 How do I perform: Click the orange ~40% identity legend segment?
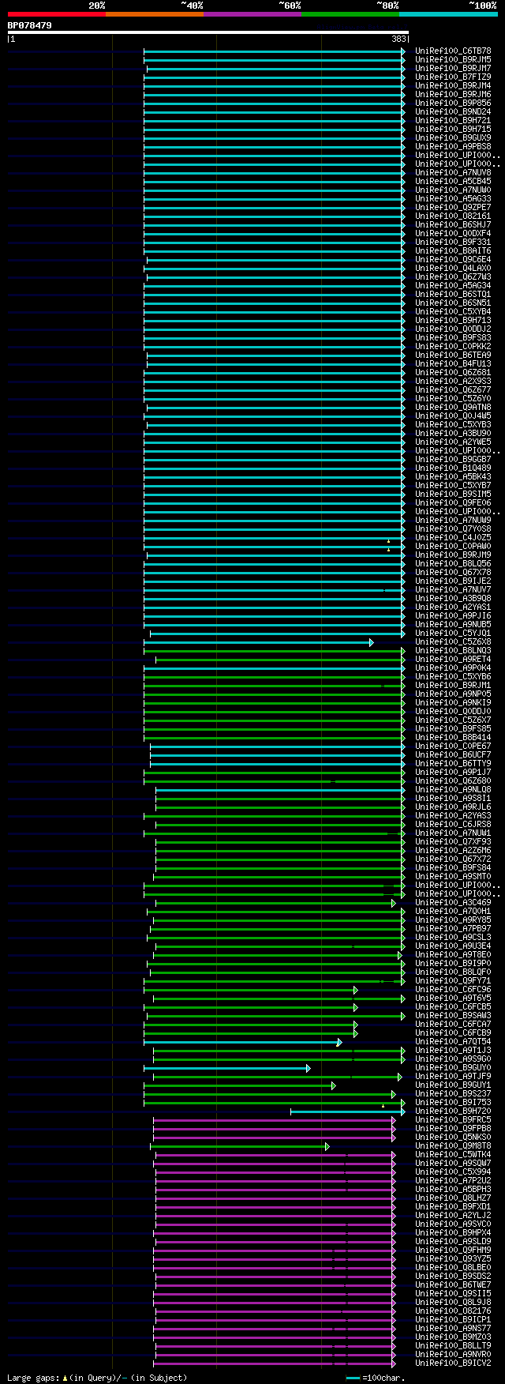155,14
